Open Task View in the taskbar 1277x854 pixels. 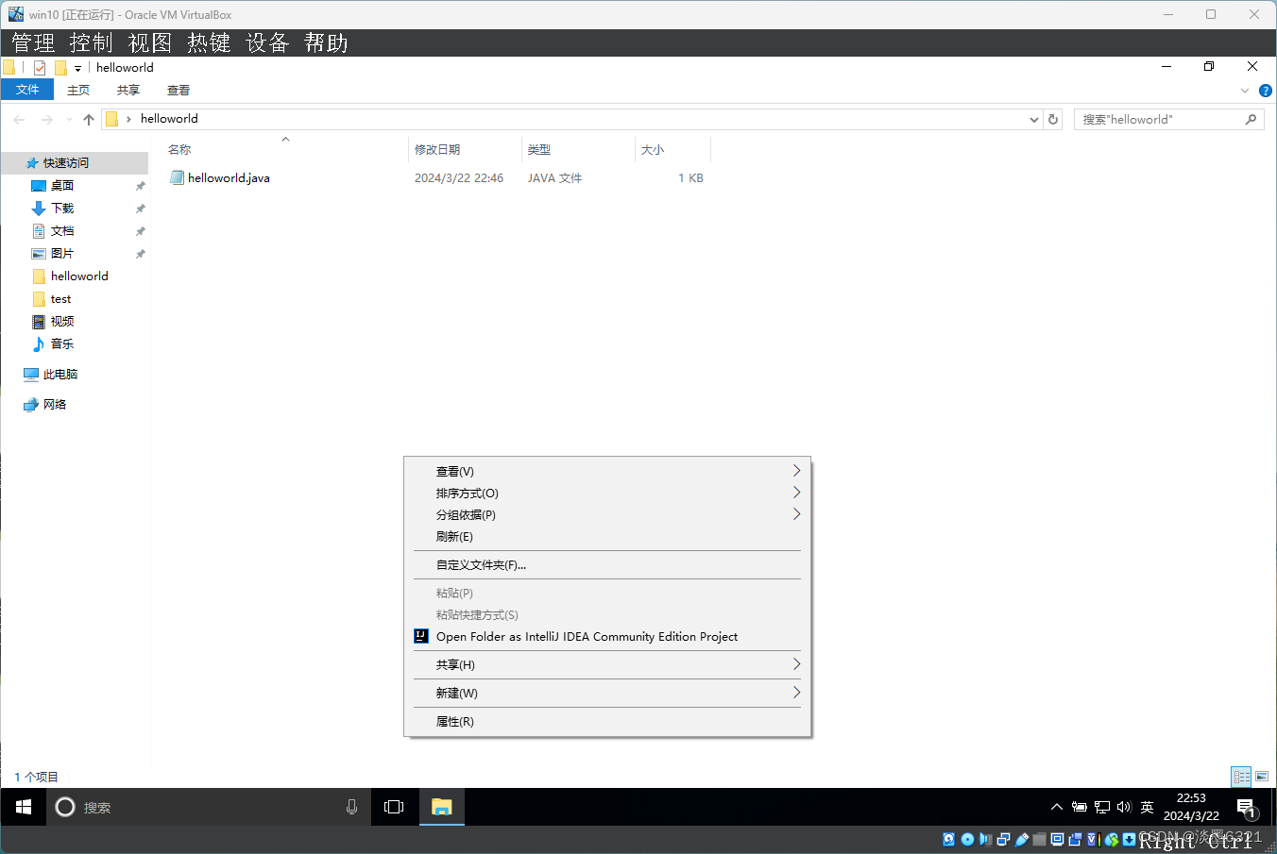394,807
